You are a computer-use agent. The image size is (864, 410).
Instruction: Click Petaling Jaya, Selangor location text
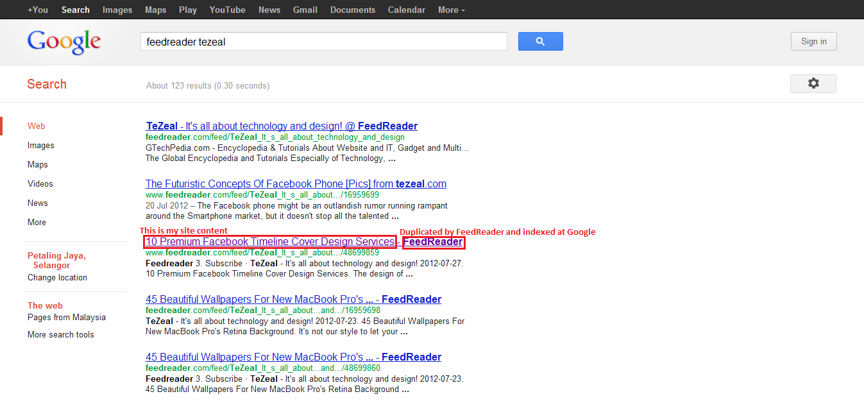pos(56,261)
